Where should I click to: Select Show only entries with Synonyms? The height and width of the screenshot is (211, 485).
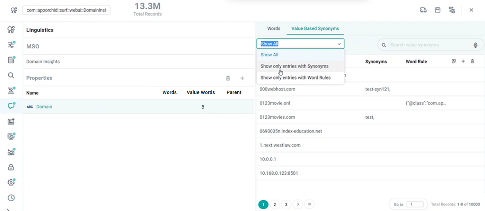tap(294, 66)
